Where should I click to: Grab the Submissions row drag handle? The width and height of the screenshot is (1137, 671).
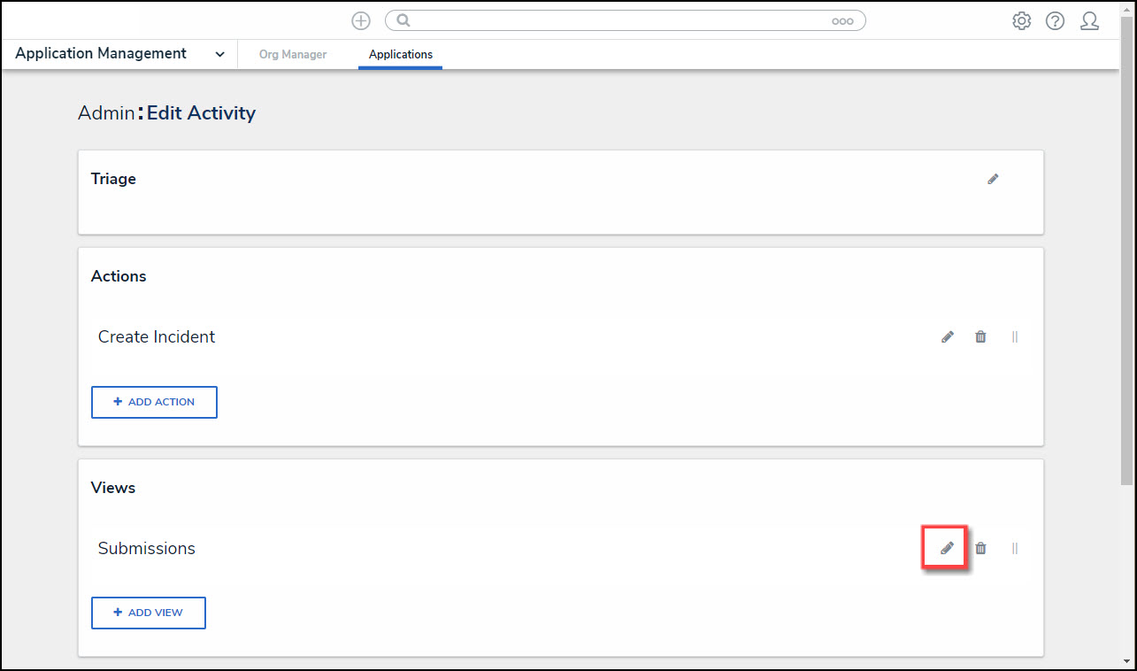click(1015, 549)
